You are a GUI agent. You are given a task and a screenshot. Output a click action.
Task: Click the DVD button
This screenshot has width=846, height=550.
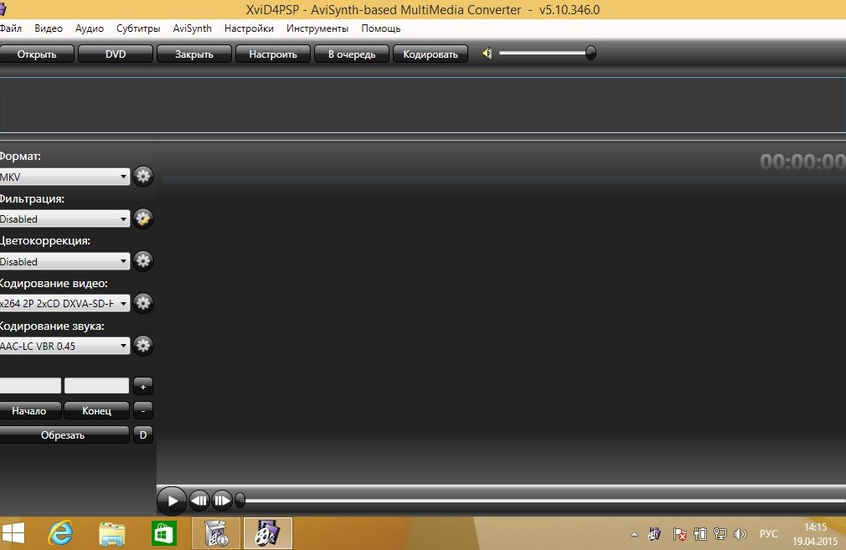[x=116, y=54]
